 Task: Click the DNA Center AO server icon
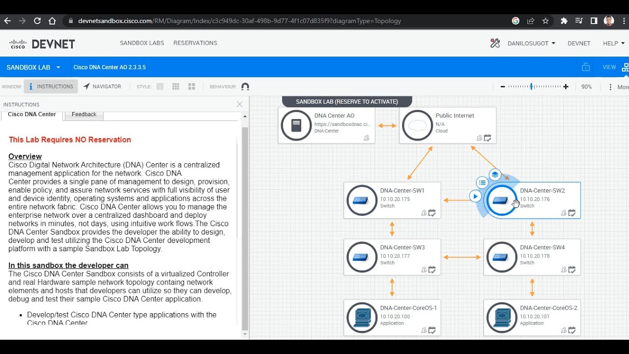[296, 125]
